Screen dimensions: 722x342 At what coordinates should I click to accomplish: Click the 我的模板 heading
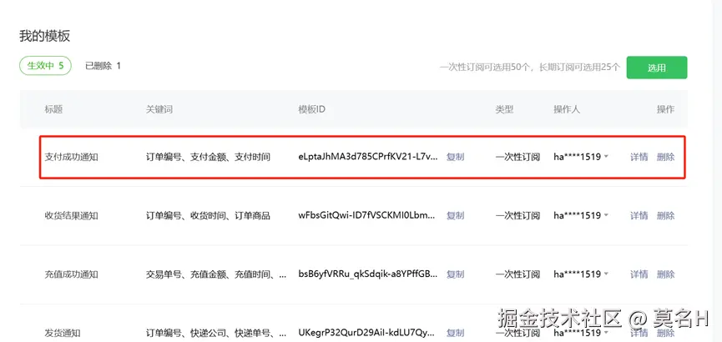click(45, 36)
